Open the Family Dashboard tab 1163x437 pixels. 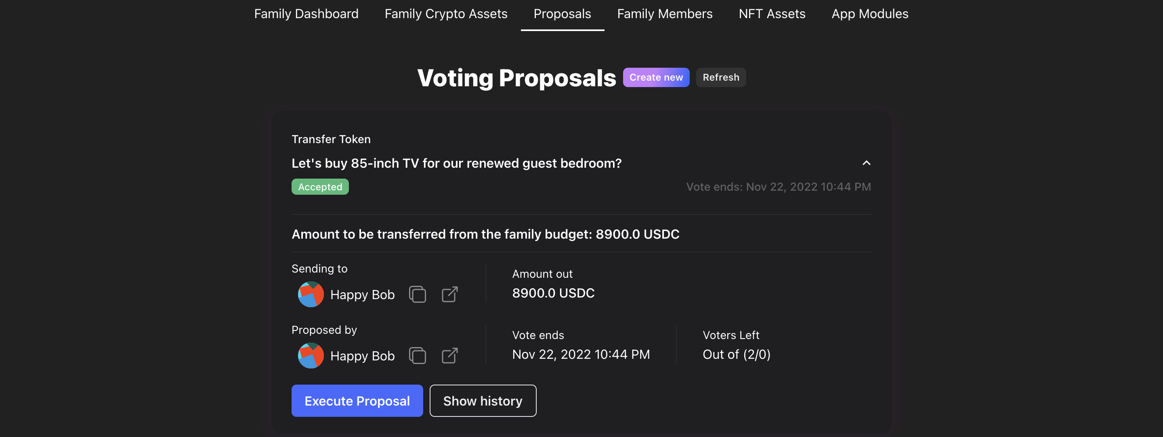pos(306,14)
